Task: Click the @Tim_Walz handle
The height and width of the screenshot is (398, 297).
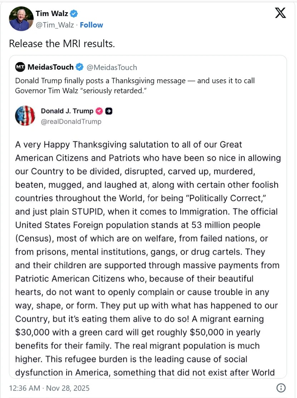Action: [55, 25]
